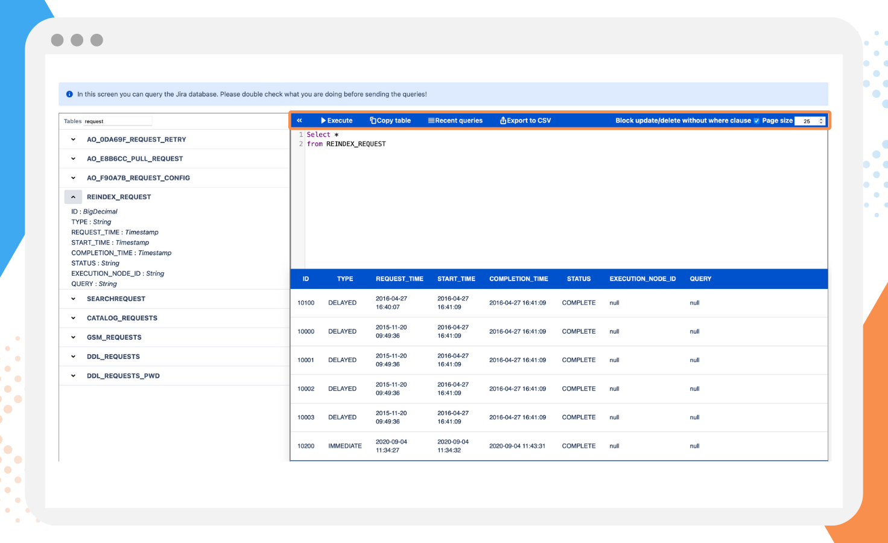Click the REQUEST_TIME column header
This screenshot has height=543, width=888.
399,279
